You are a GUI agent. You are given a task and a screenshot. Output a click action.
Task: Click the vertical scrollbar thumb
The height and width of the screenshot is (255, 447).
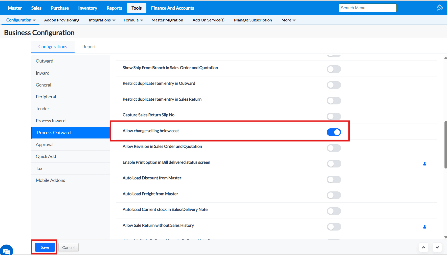pos(445,145)
